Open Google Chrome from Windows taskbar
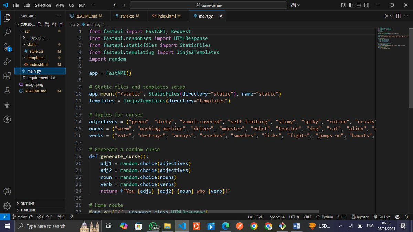 click(254, 226)
